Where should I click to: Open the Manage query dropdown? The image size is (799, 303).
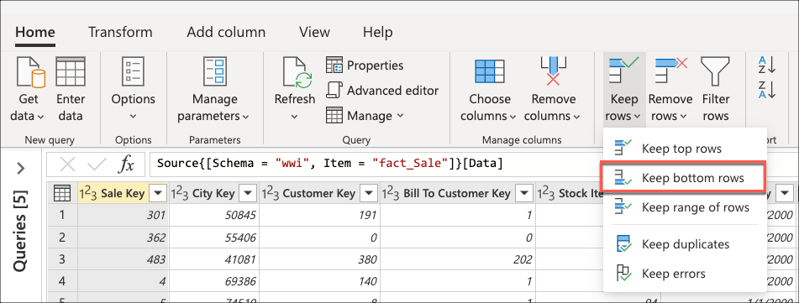pos(365,116)
